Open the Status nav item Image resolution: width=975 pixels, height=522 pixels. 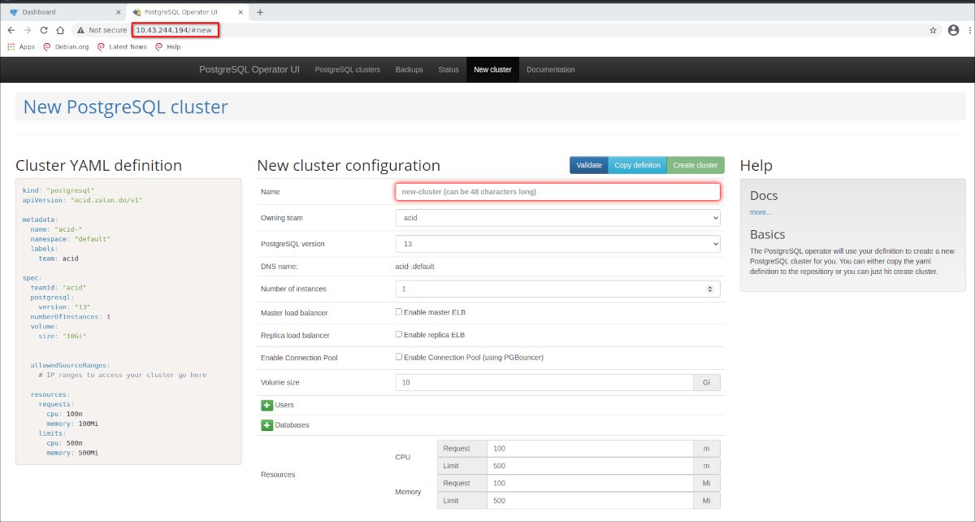point(448,70)
